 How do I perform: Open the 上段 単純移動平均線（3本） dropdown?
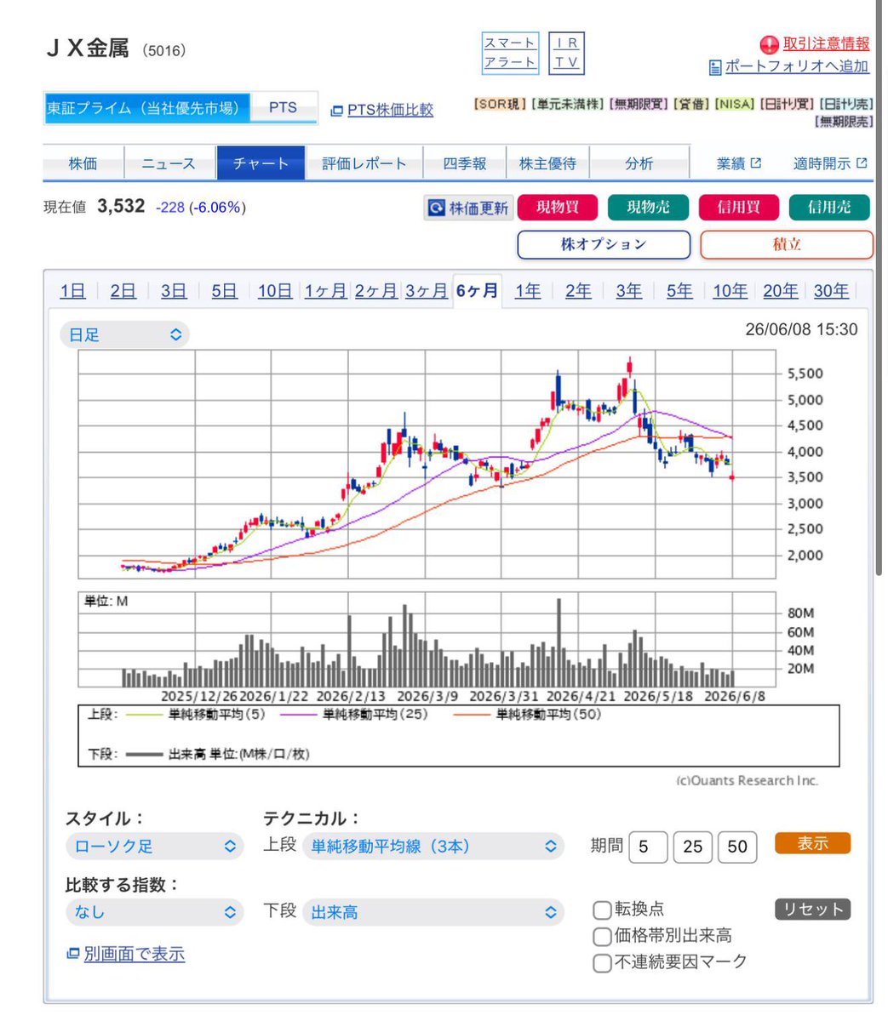[x=433, y=846]
